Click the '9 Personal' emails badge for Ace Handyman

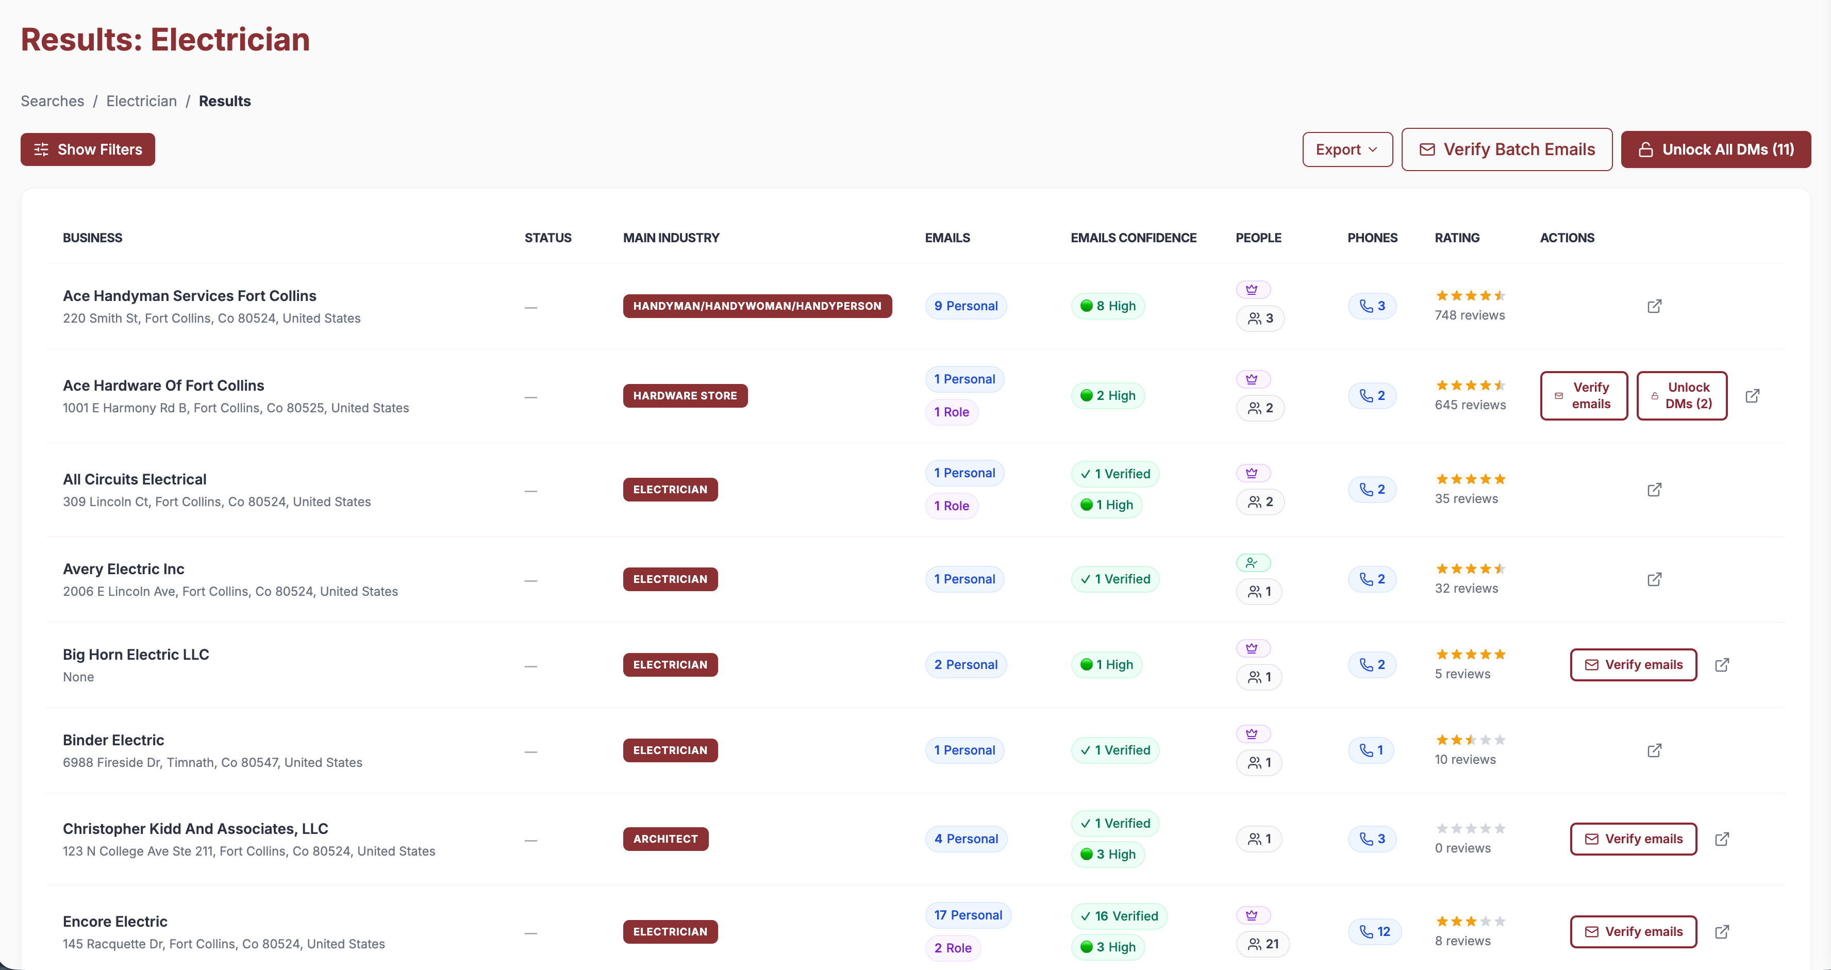click(966, 306)
